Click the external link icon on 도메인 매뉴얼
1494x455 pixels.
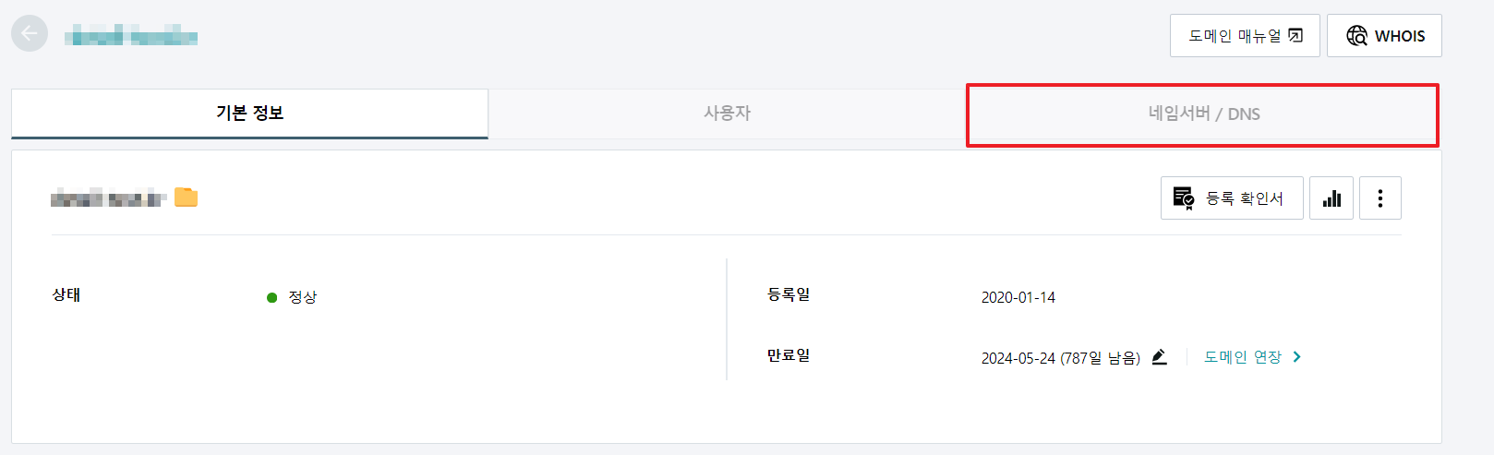click(1295, 36)
